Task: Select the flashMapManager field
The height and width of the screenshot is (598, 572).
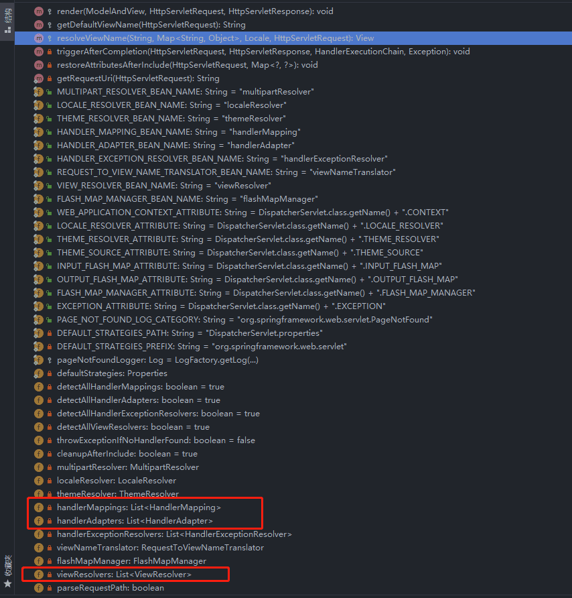Action: coord(131,561)
